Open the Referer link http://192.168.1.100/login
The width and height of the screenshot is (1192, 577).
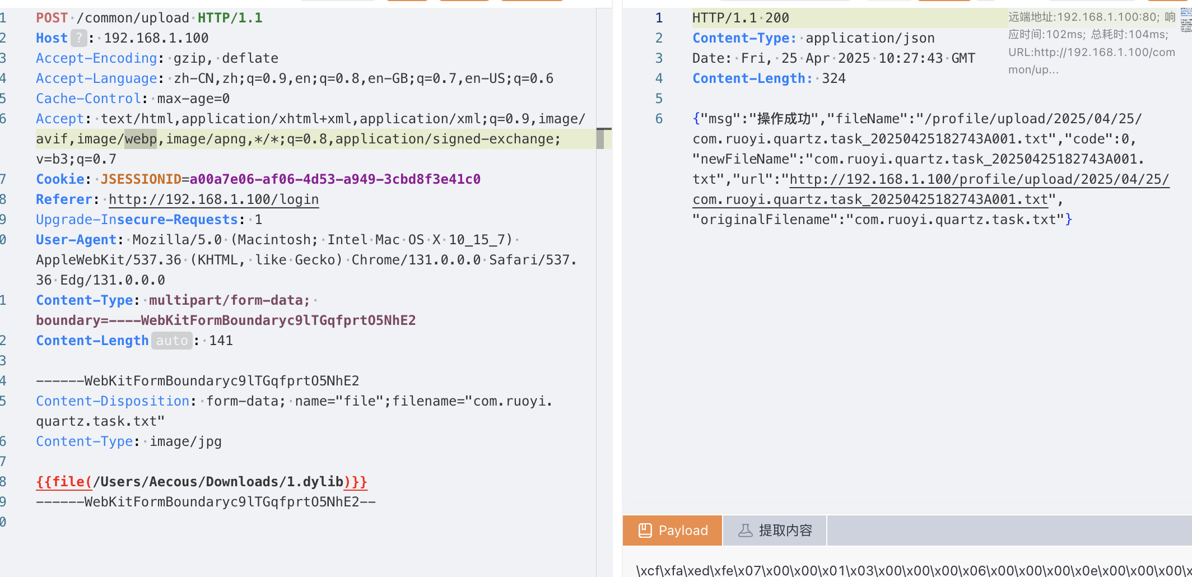tap(213, 199)
